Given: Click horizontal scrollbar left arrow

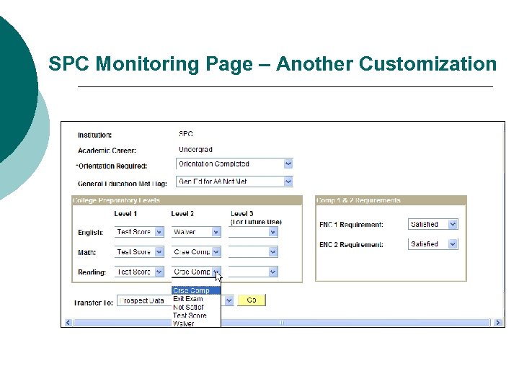Looking at the screenshot, I should 68,322.
